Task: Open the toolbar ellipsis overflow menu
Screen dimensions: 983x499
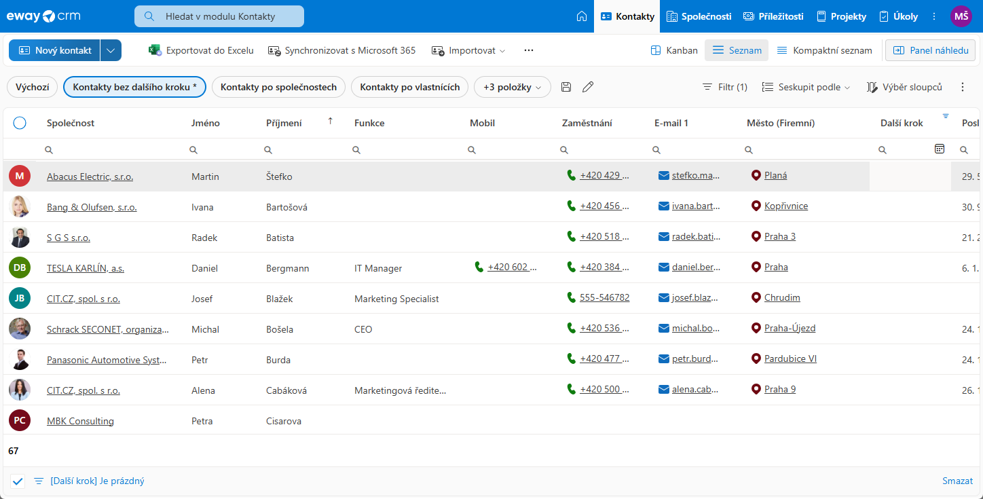Action: pos(529,50)
